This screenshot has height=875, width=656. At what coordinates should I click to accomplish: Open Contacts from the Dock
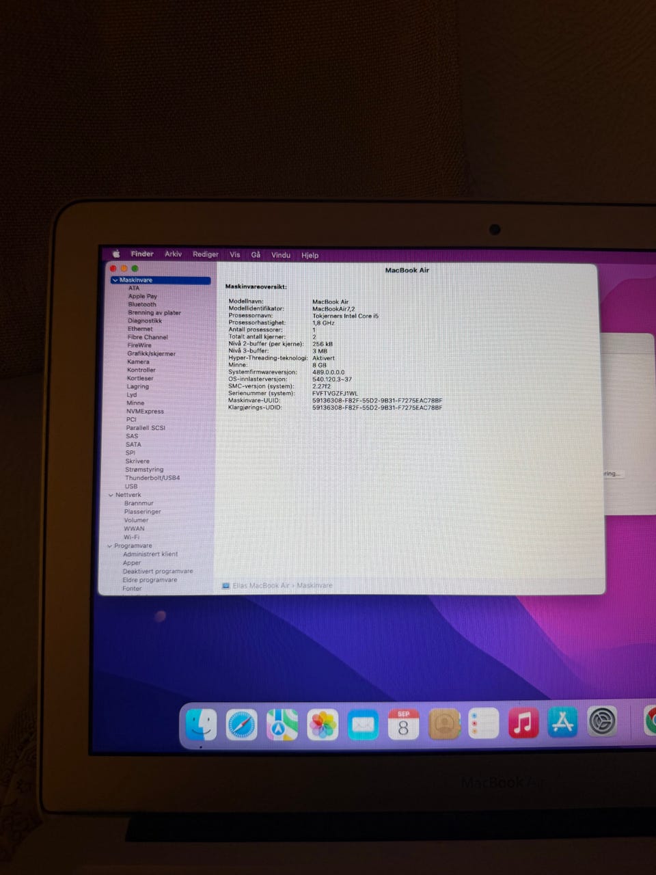click(444, 724)
